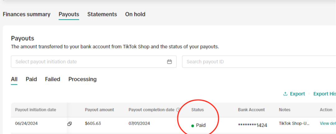
Task: Open the Statements tab
Action: tap(102, 14)
